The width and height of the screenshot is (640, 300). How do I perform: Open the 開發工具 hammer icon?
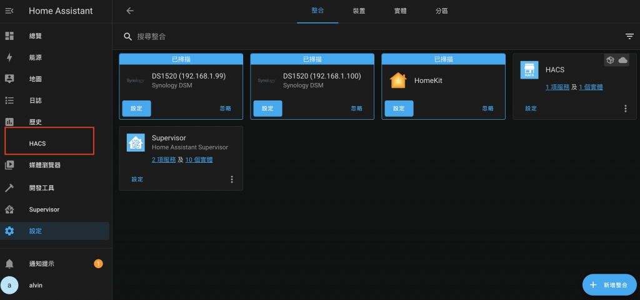pos(9,188)
